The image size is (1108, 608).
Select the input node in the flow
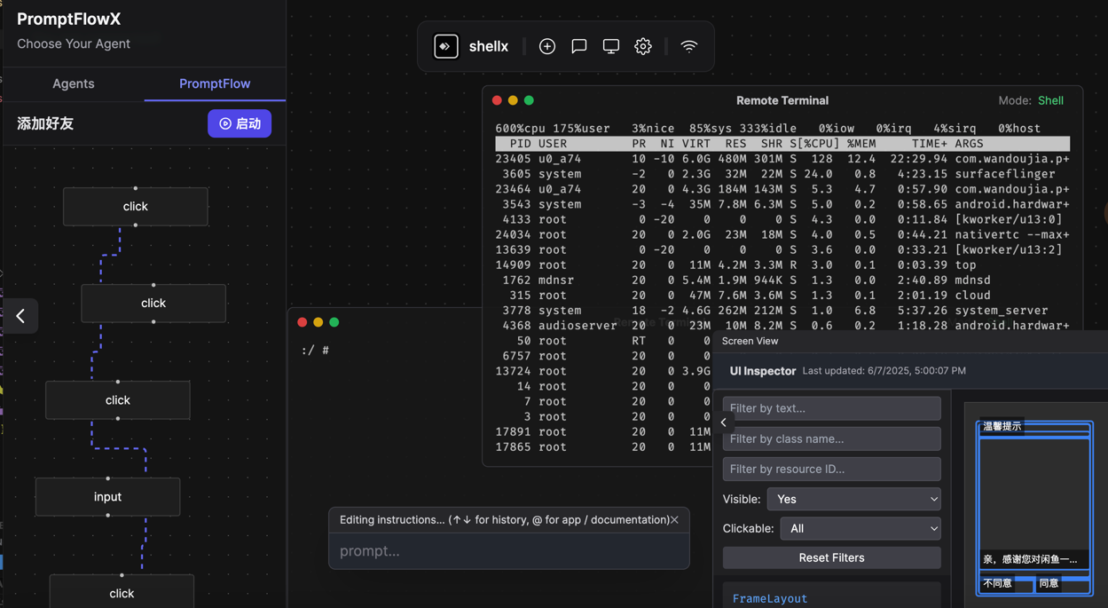(107, 496)
